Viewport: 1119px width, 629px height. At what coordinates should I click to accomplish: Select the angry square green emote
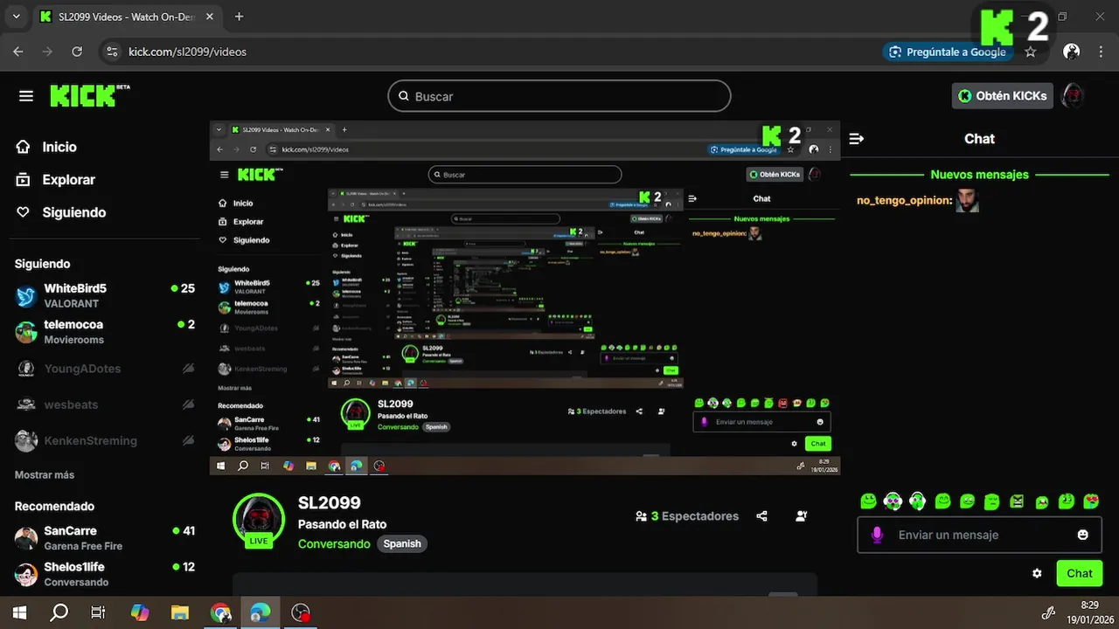coord(1017,501)
